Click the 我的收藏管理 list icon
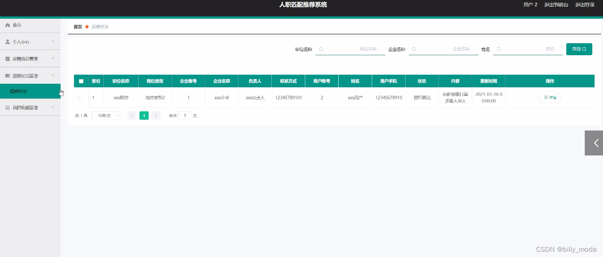Image resolution: width=603 pixels, height=257 pixels. (7, 107)
